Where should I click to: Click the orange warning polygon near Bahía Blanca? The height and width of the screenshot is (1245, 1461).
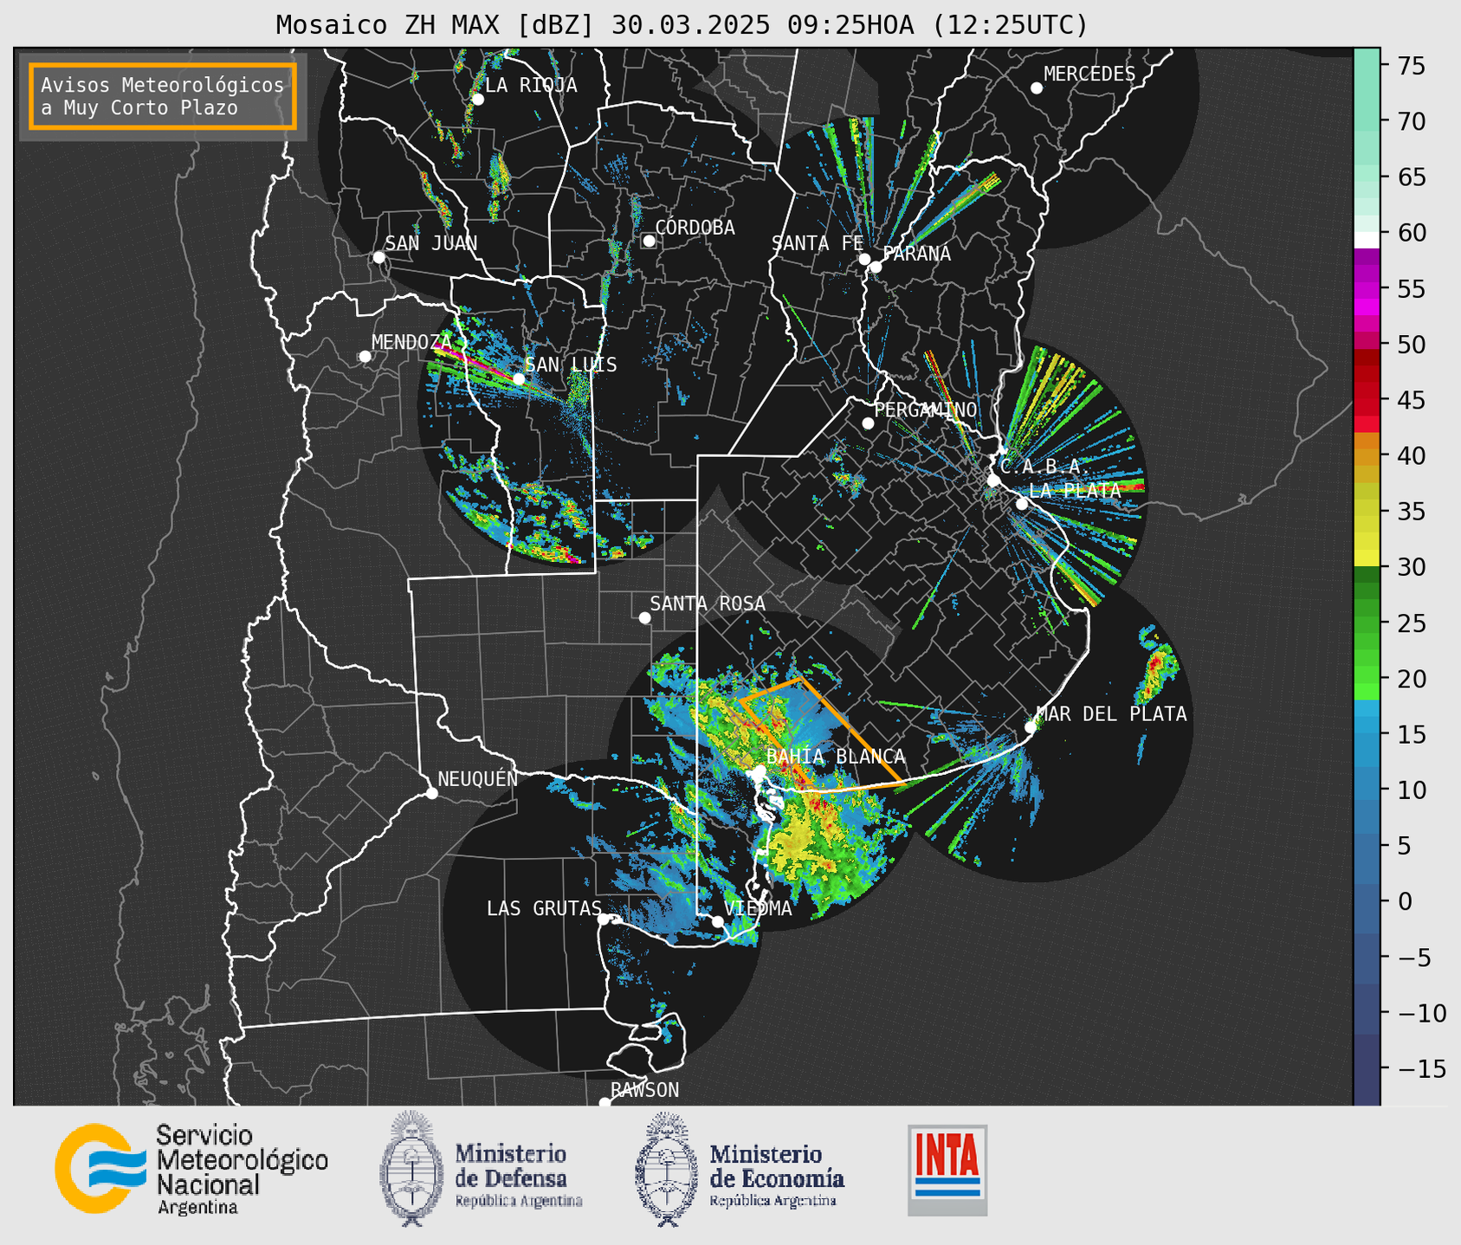coord(822,733)
